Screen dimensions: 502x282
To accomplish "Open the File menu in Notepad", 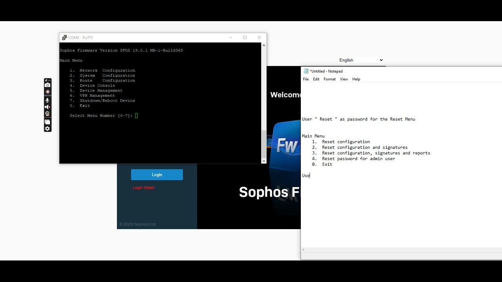I will (x=306, y=79).
